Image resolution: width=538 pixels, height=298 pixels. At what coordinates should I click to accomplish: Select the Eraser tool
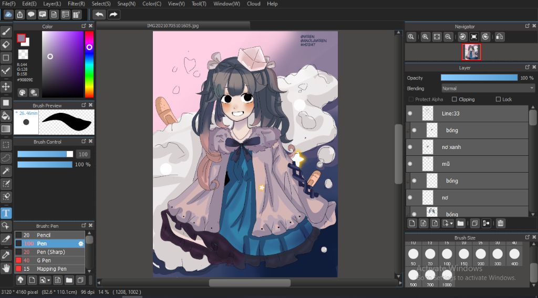click(x=6, y=45)
